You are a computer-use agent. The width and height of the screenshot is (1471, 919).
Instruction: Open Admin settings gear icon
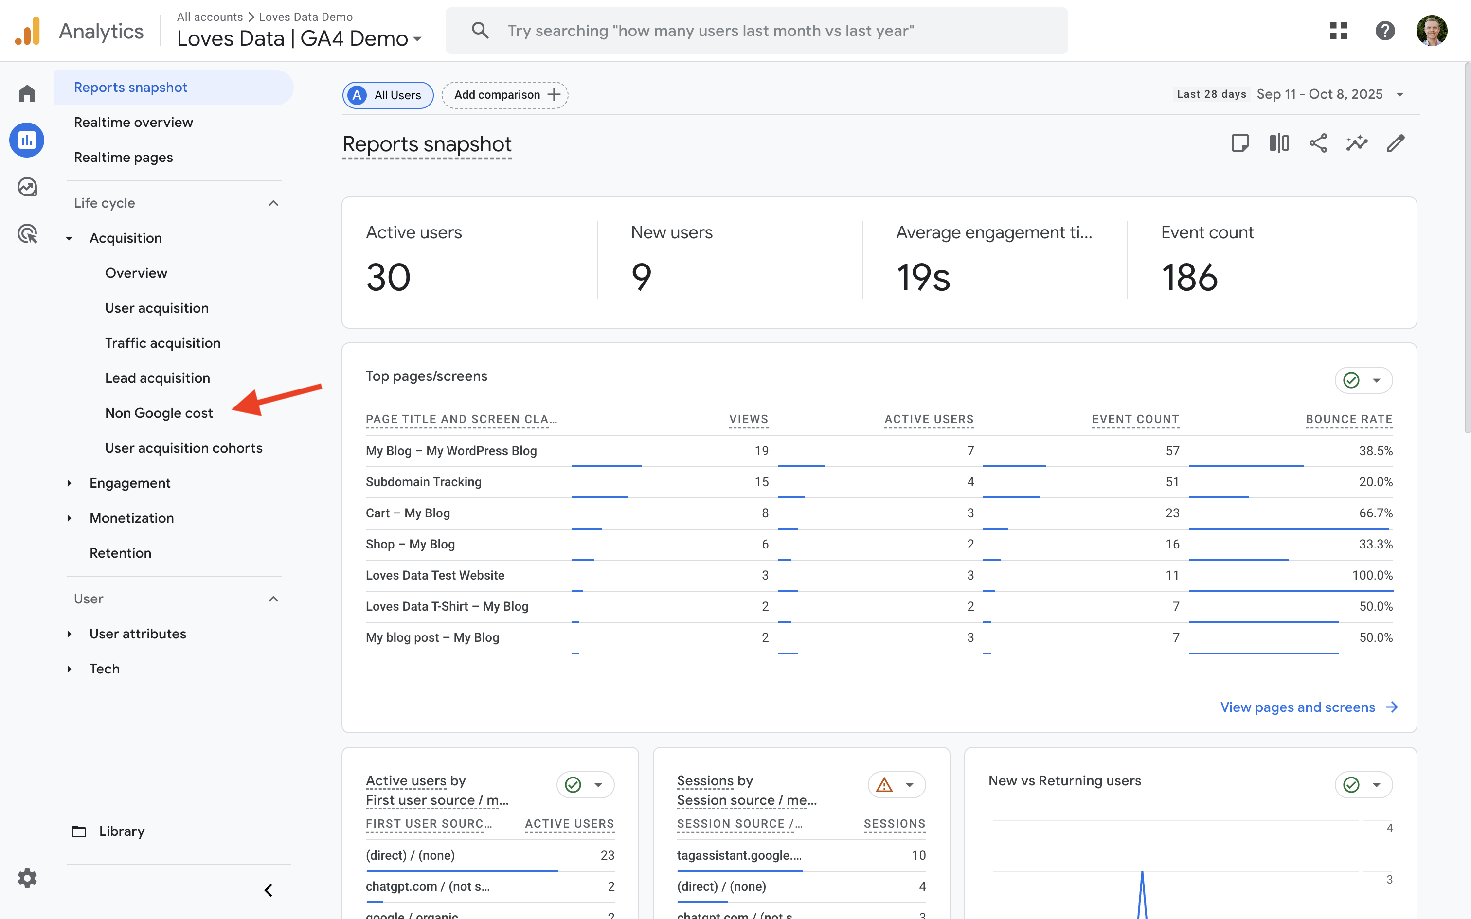27,878
